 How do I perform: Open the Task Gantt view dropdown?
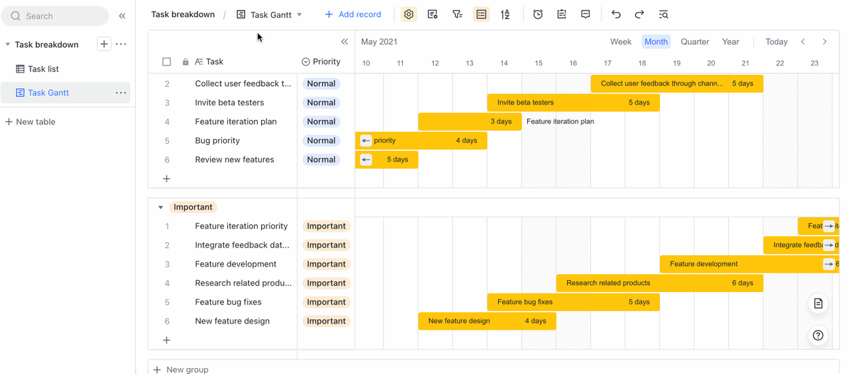(299, 15)
